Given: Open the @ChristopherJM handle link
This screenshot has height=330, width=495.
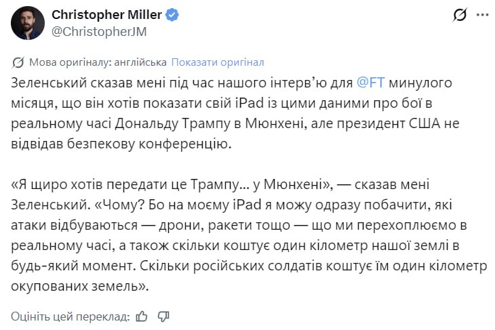Looking at the screenshot, I should tap(99, 30).
